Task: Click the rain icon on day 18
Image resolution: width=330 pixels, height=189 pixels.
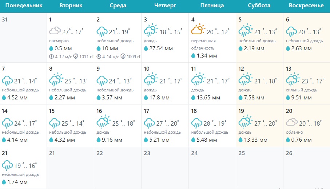Action: [197, 123]
